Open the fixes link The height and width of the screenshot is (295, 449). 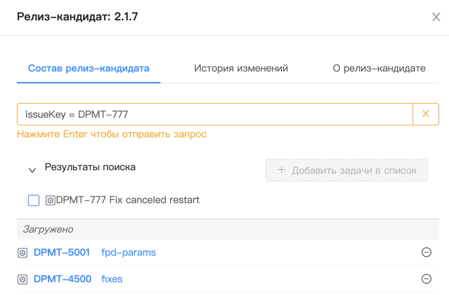point(112,279)
